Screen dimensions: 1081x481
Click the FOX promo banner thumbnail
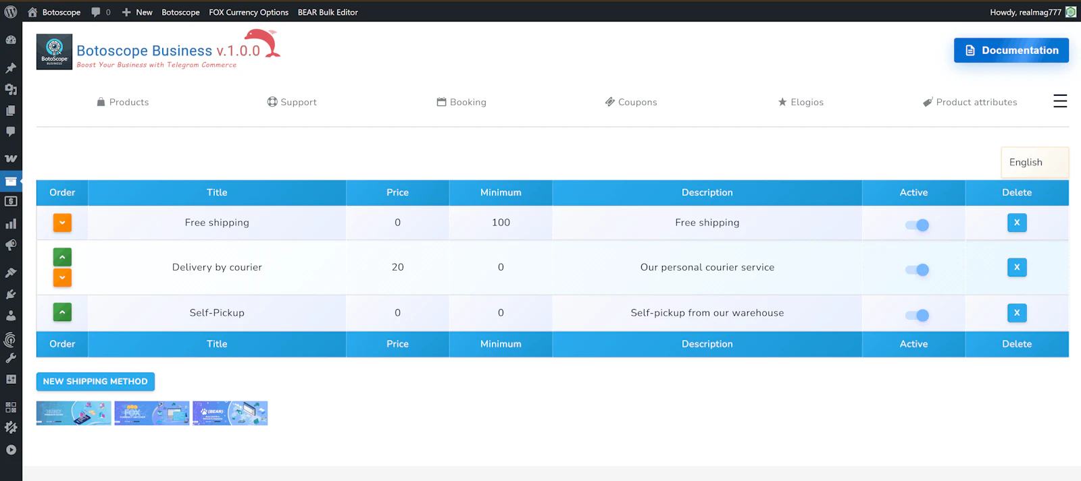click(x=152, y=413)
